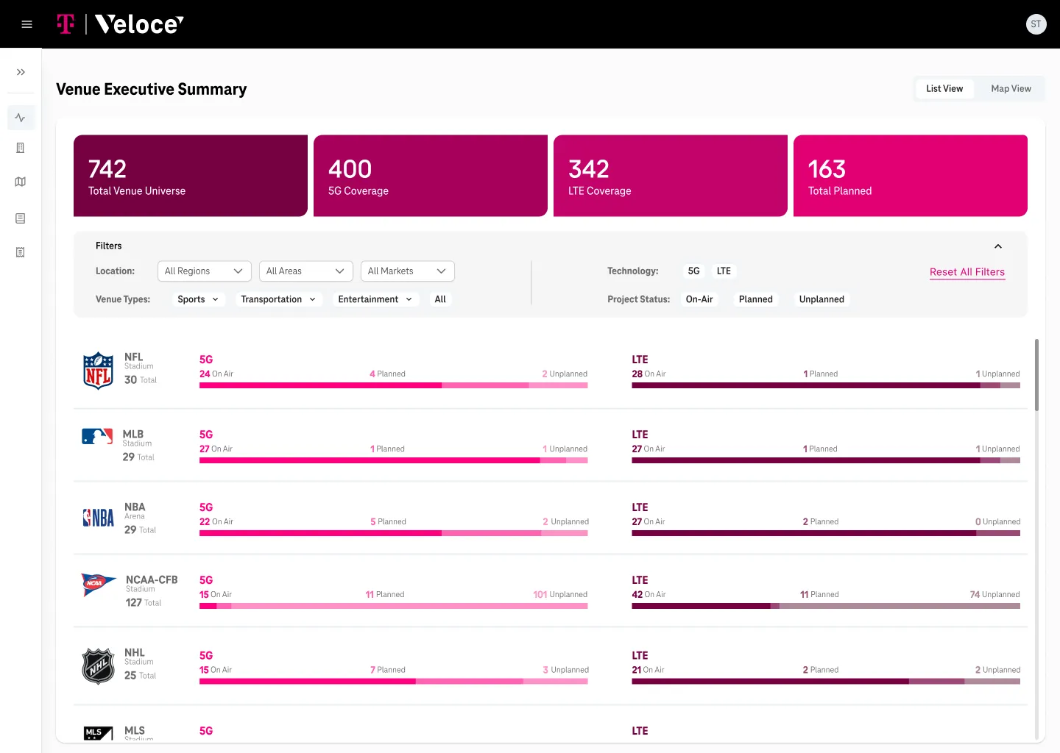
Task: Open the list document sidebar icon
Action: click(x=21, y=218)
